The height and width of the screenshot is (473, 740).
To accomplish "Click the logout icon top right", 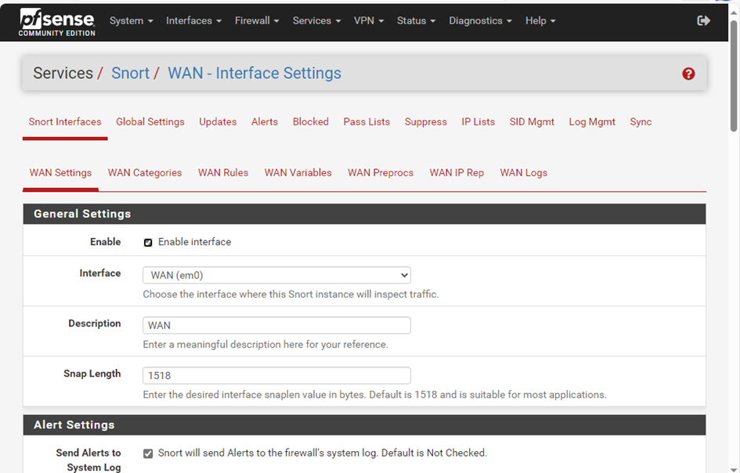I will tap(703, 21).
